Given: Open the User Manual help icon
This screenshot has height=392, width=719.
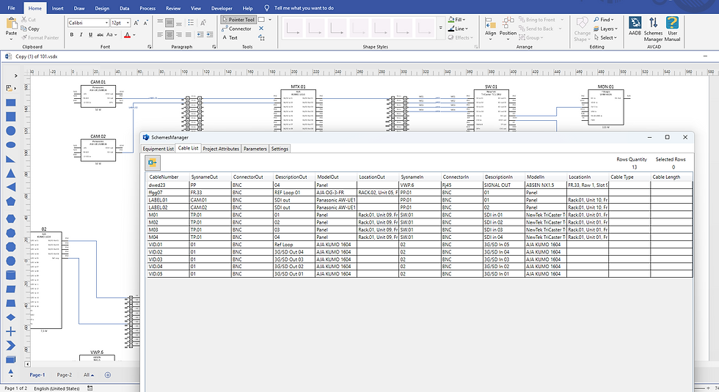Looking at the screenshot, I should coord(672,29).
